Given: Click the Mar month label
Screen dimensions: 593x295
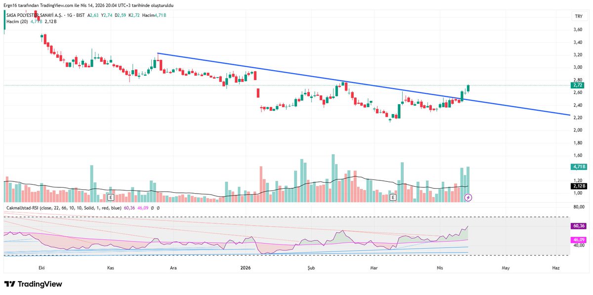Looking at the screenshot, I should [374, 268].
